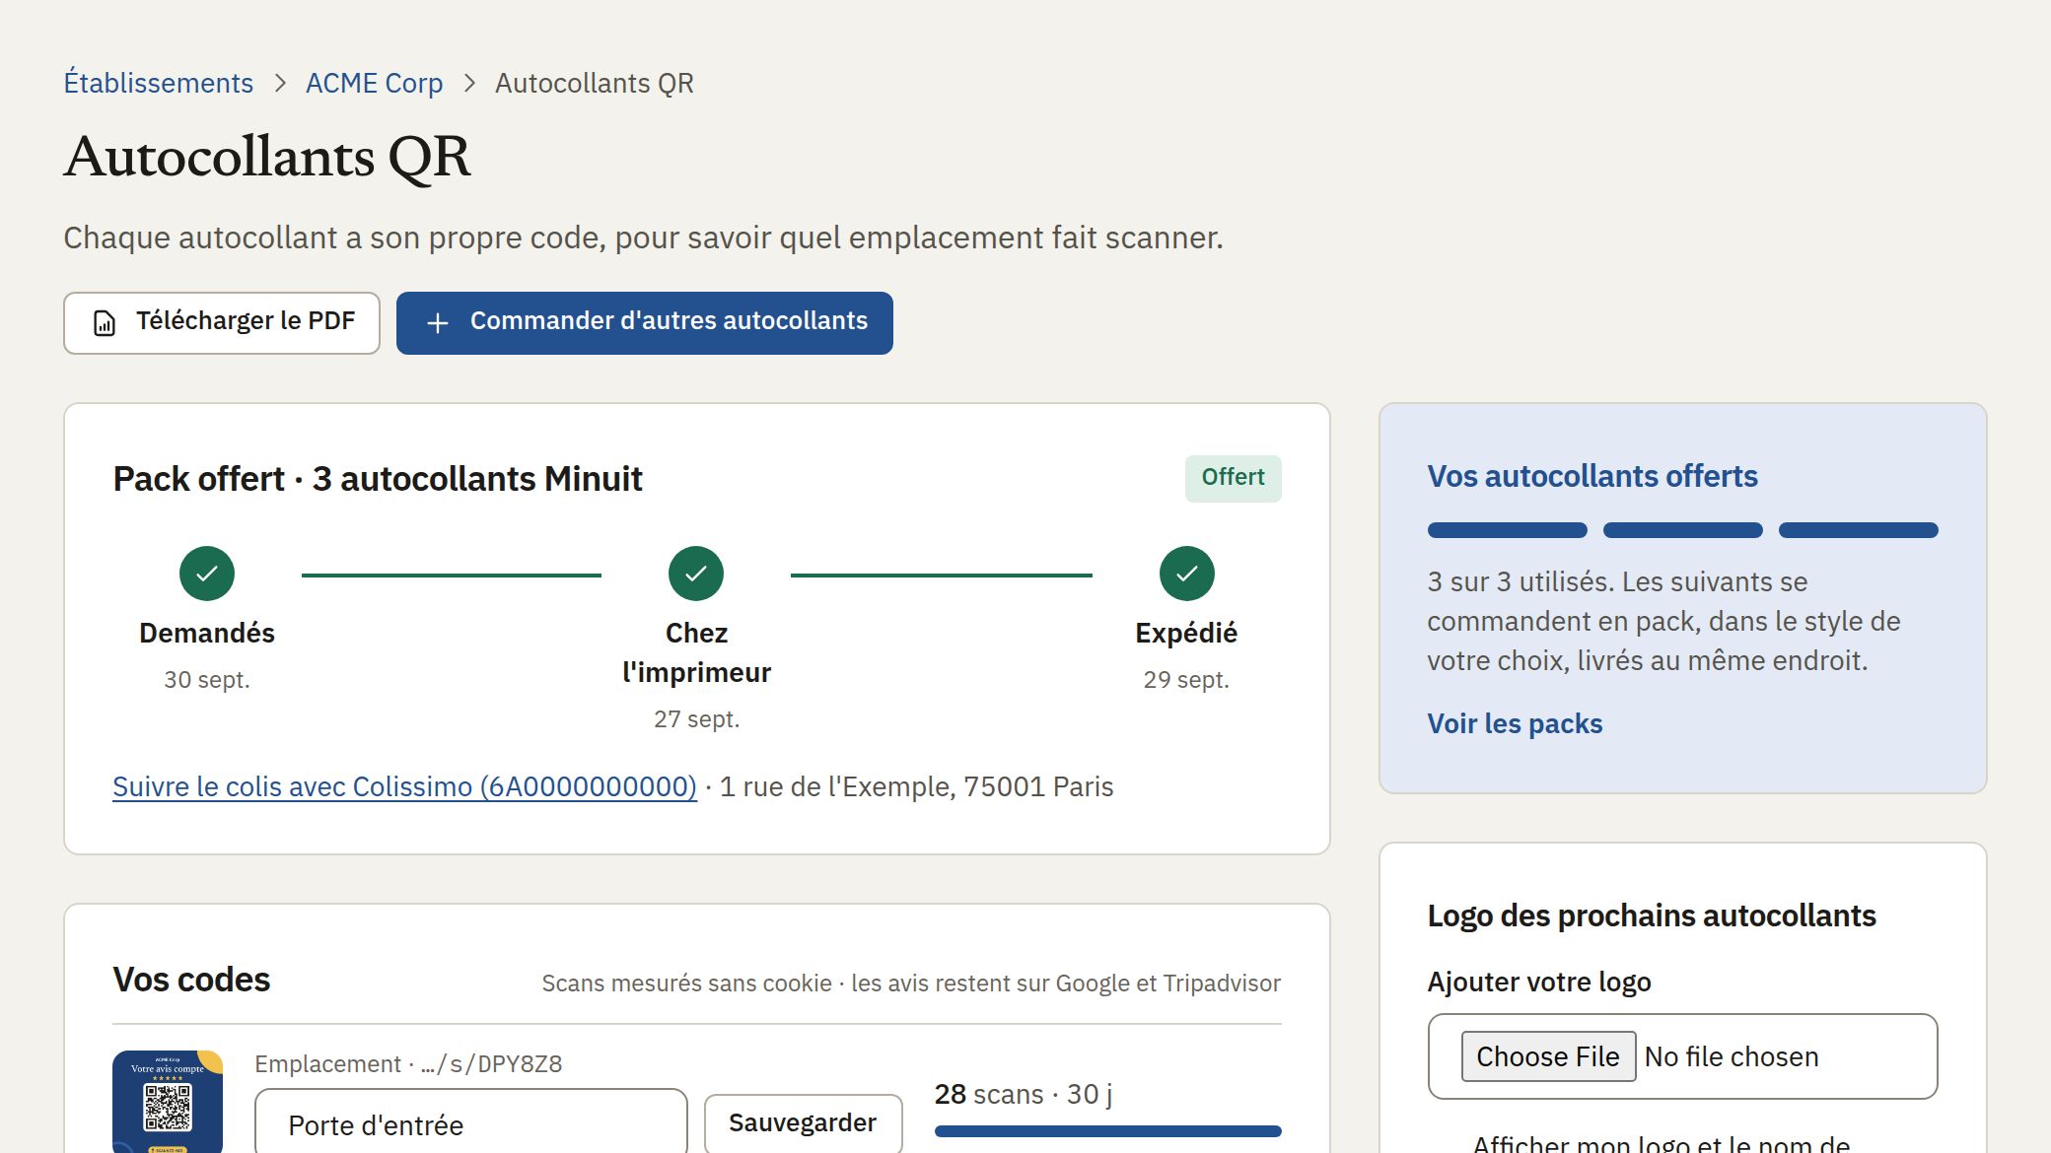Click the 'Vos codes' heading
Image resolution: width=2051 pixels, height=1153 pixels.
[191, 980]
